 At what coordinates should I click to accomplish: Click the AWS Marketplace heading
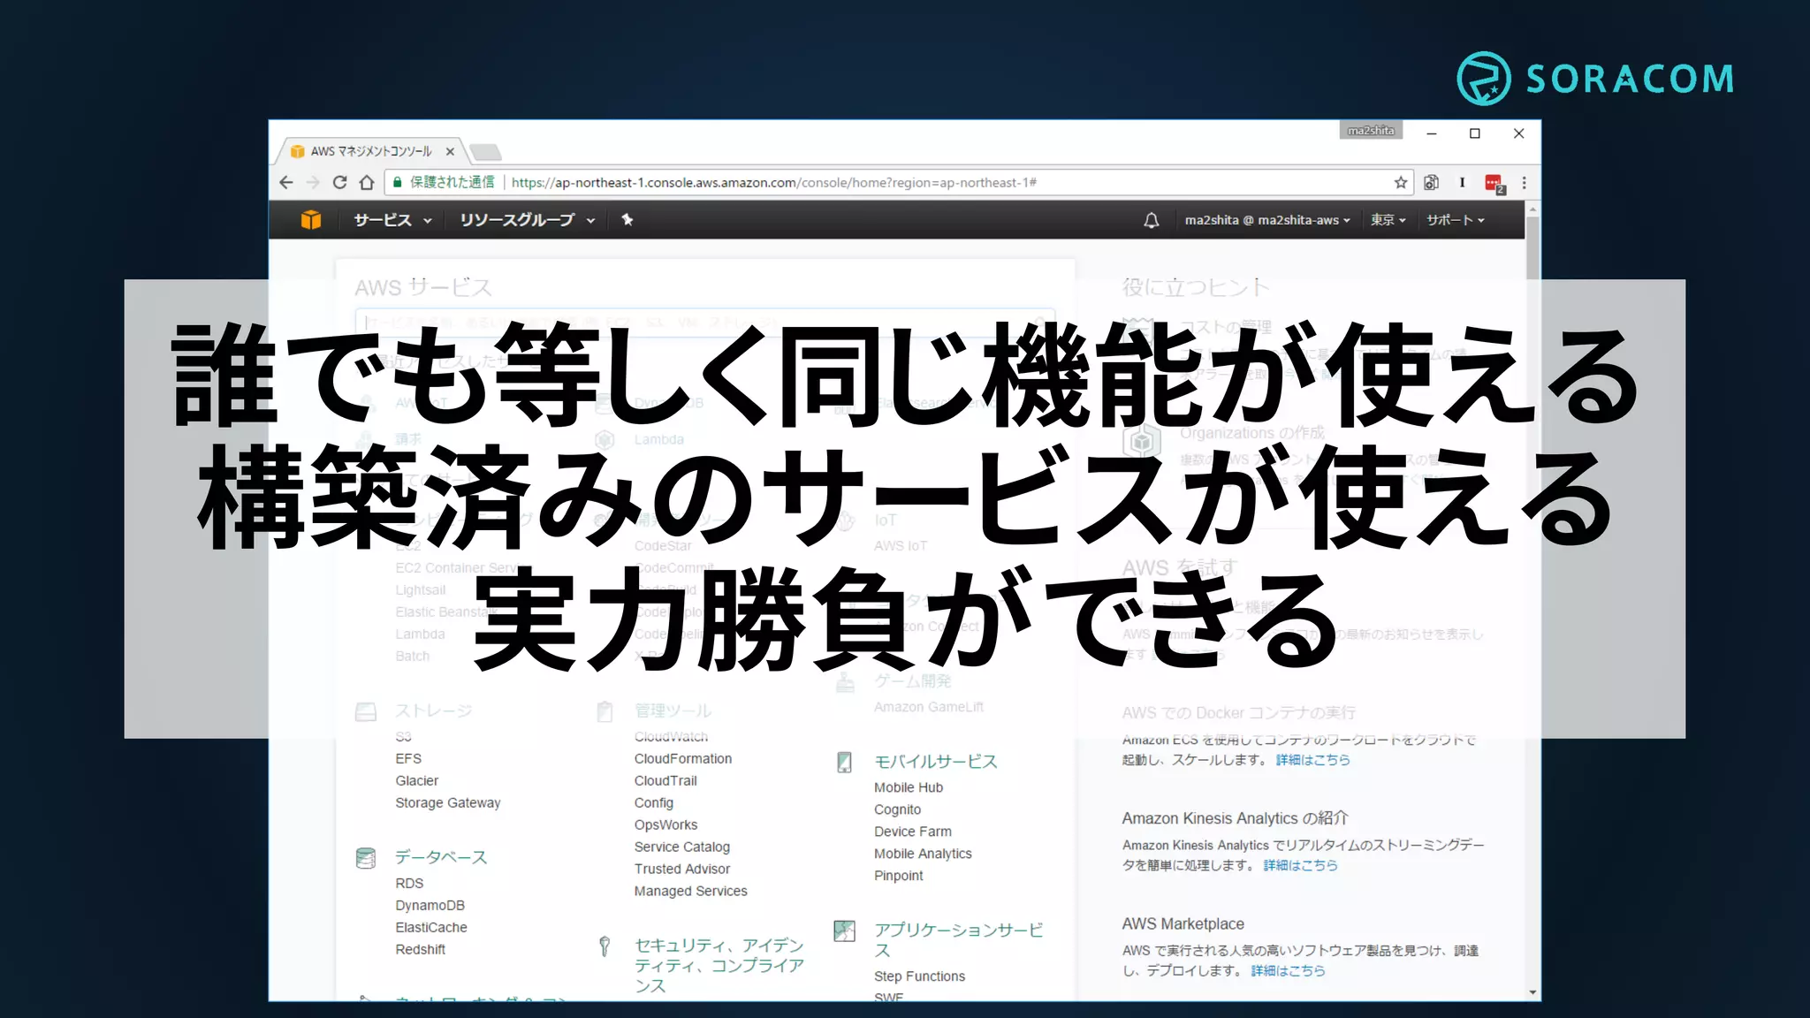click(x=1183, y=924)
